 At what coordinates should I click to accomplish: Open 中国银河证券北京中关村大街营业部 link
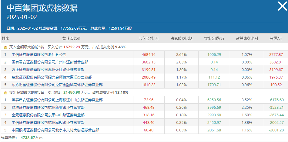[55, 130]
